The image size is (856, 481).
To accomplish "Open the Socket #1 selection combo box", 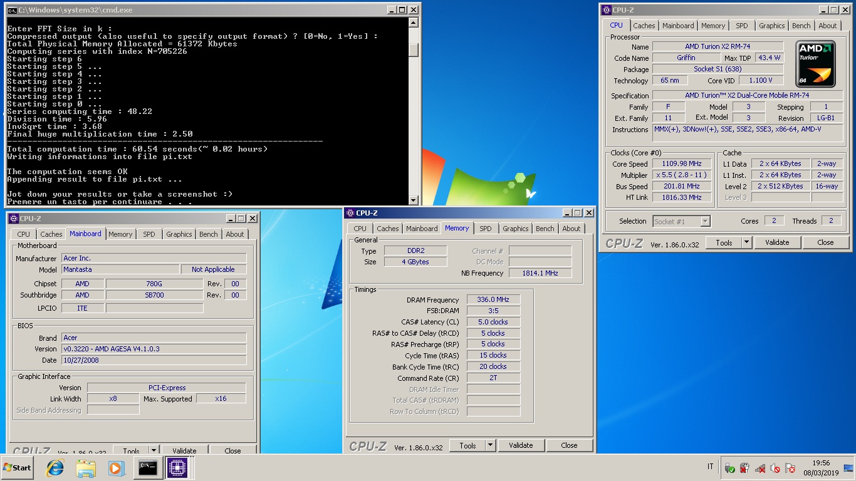I will click(681, 221).
